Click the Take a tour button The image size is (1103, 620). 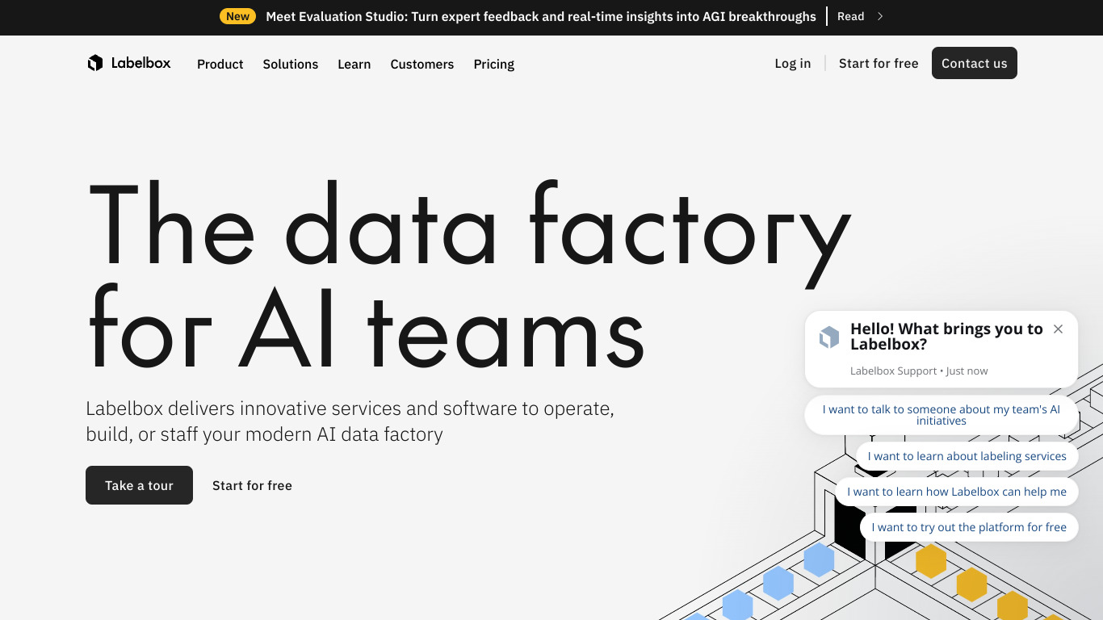tap(139, 485)
